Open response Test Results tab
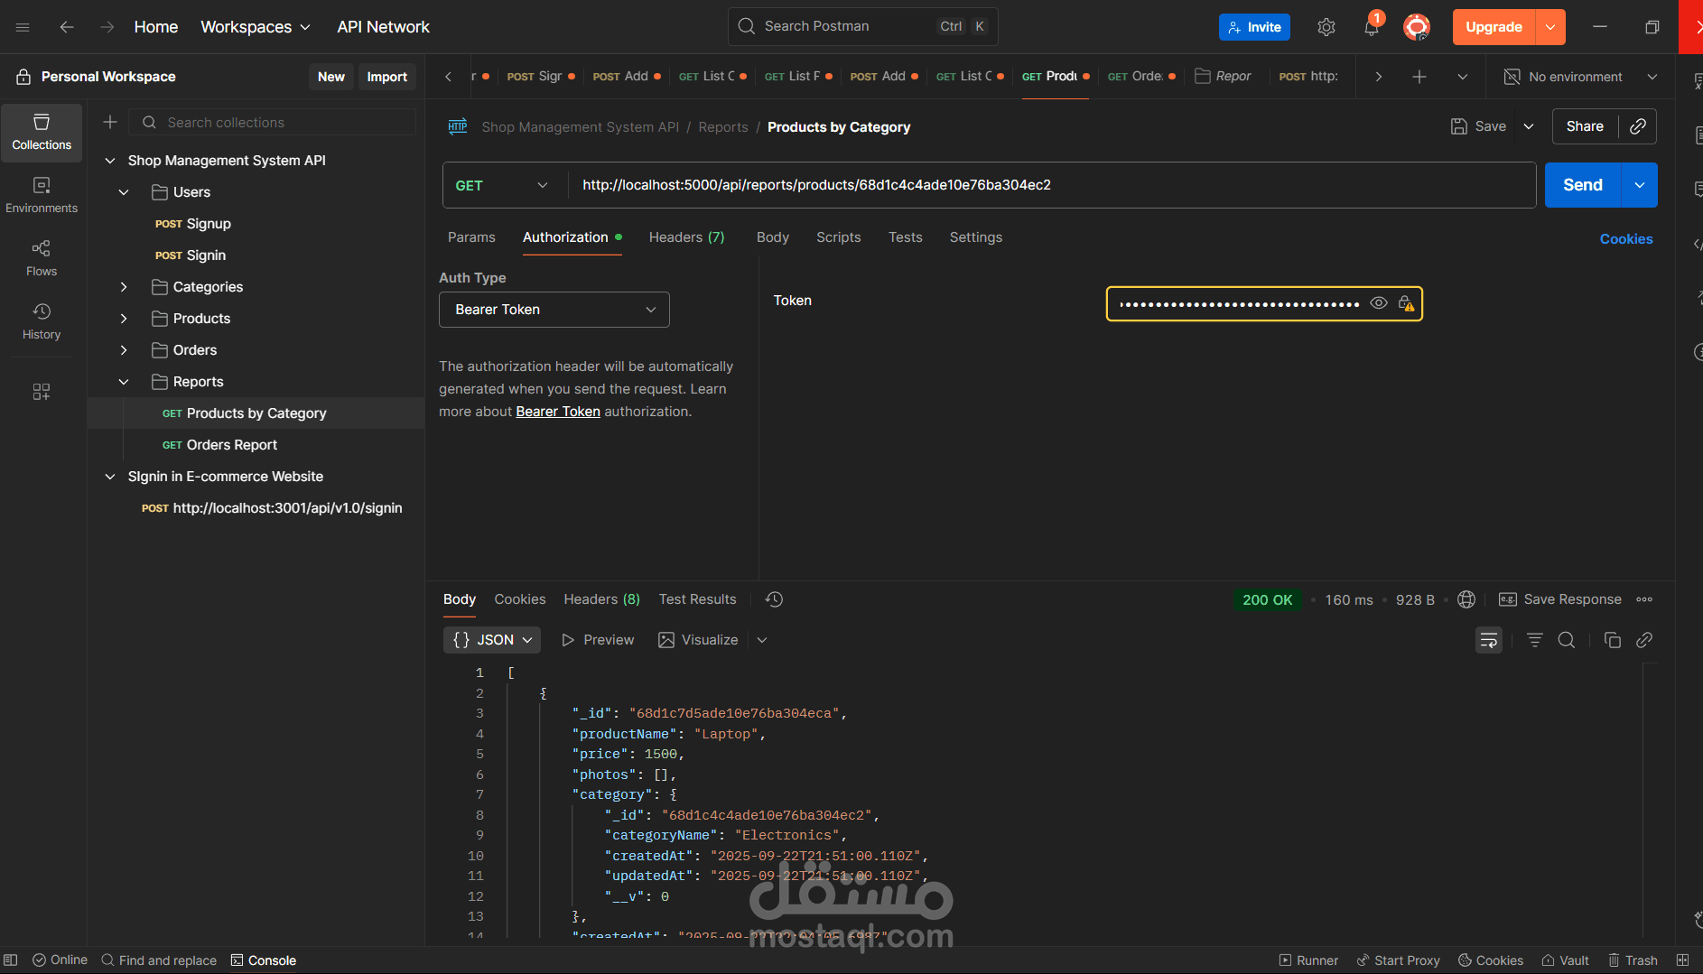 (698, 599)
